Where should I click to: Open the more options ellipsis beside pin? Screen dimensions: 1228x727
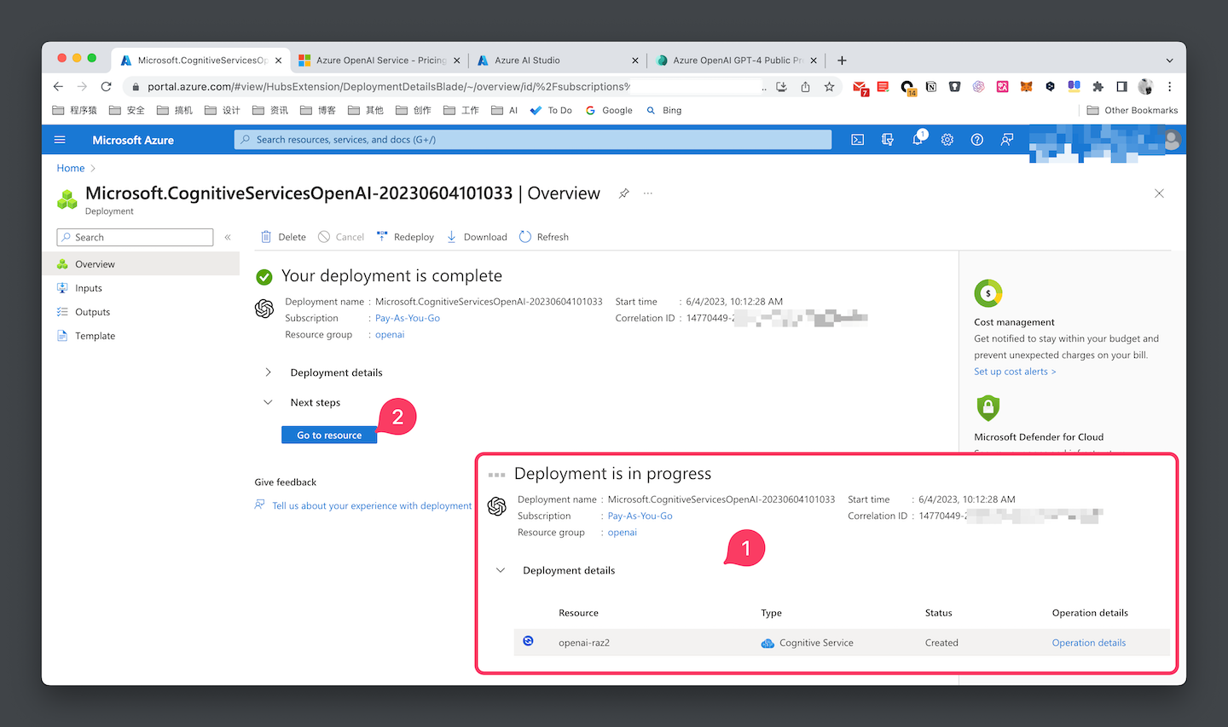[648, 193]
